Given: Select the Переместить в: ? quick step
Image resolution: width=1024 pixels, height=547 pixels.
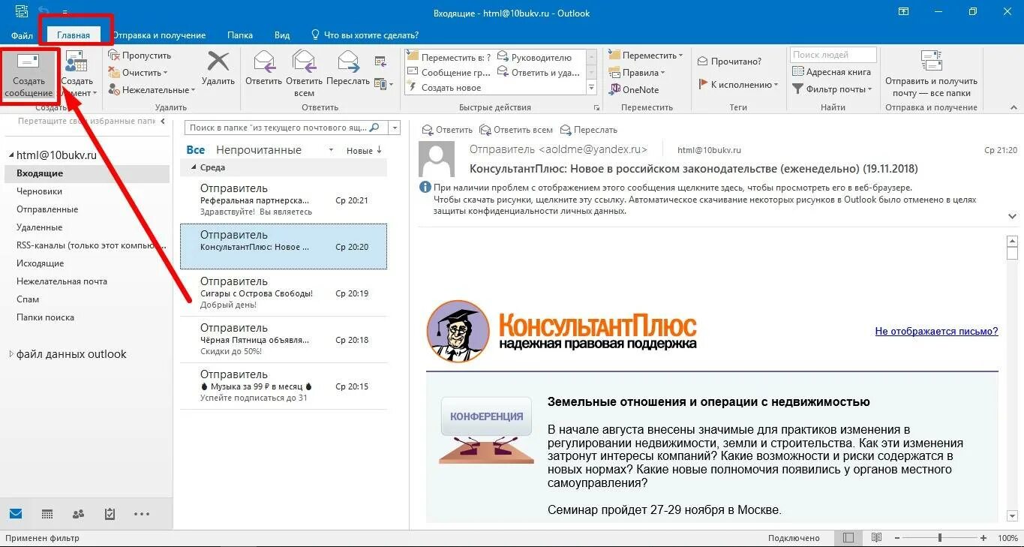Looking at the screenshot, I should (x=449, y=57).
